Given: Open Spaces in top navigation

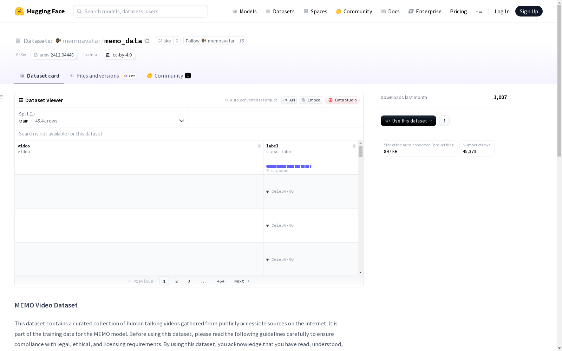Looking at the screenshot, I should (315, 11).
